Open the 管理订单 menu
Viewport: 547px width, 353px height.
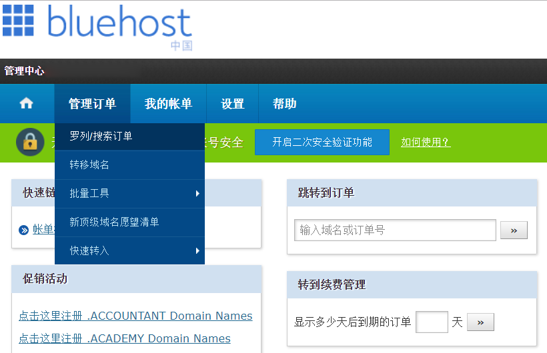coord(93,103)
